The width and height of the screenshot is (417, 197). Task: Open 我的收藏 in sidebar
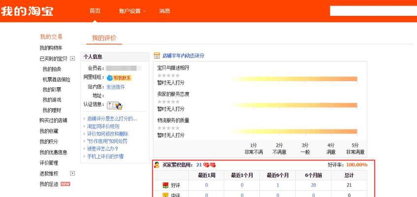pos(49,131)
